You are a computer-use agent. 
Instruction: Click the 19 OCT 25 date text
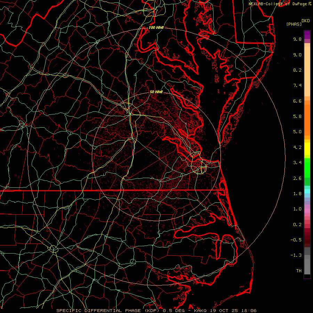[x=223, y=311]
